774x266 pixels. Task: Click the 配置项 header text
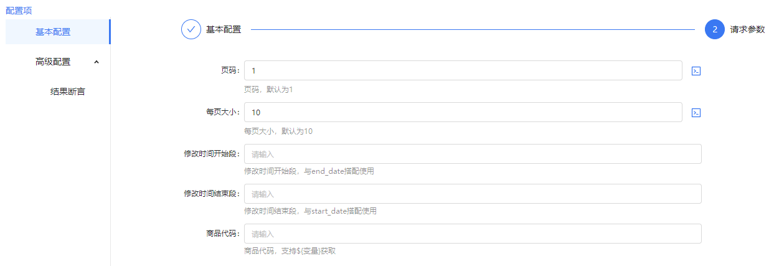(19, 10)
